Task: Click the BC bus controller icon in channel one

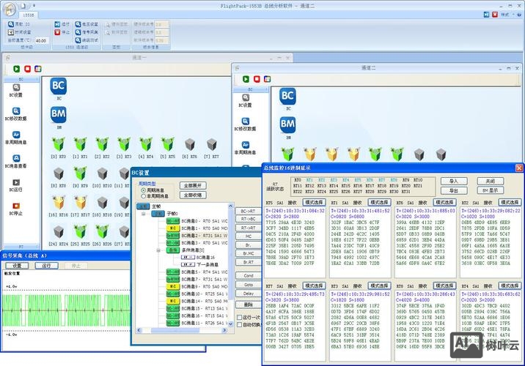Action: coord(58,86)
